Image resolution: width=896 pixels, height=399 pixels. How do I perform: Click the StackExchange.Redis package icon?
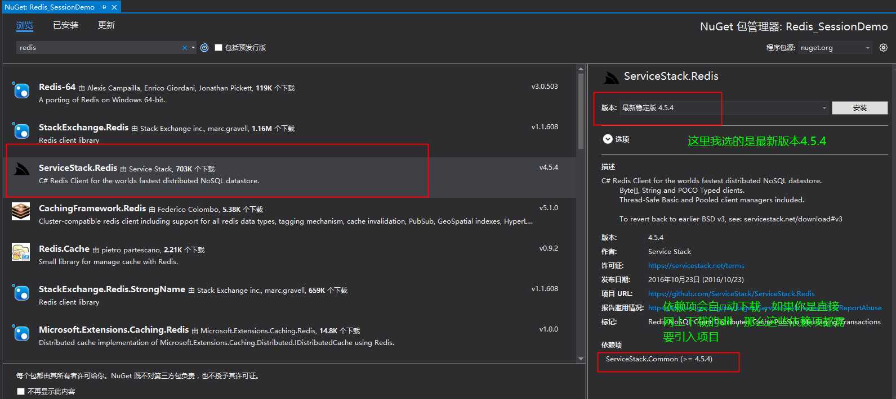pyautogui.click(x=21, y=131)
